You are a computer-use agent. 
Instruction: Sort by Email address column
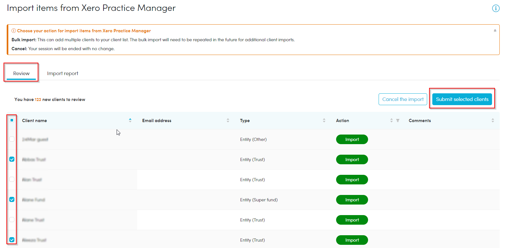point(228,120)
